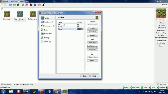The width and height of the screenshot is (168, 94).
Task: Click the Move down button
Action: 92,32
